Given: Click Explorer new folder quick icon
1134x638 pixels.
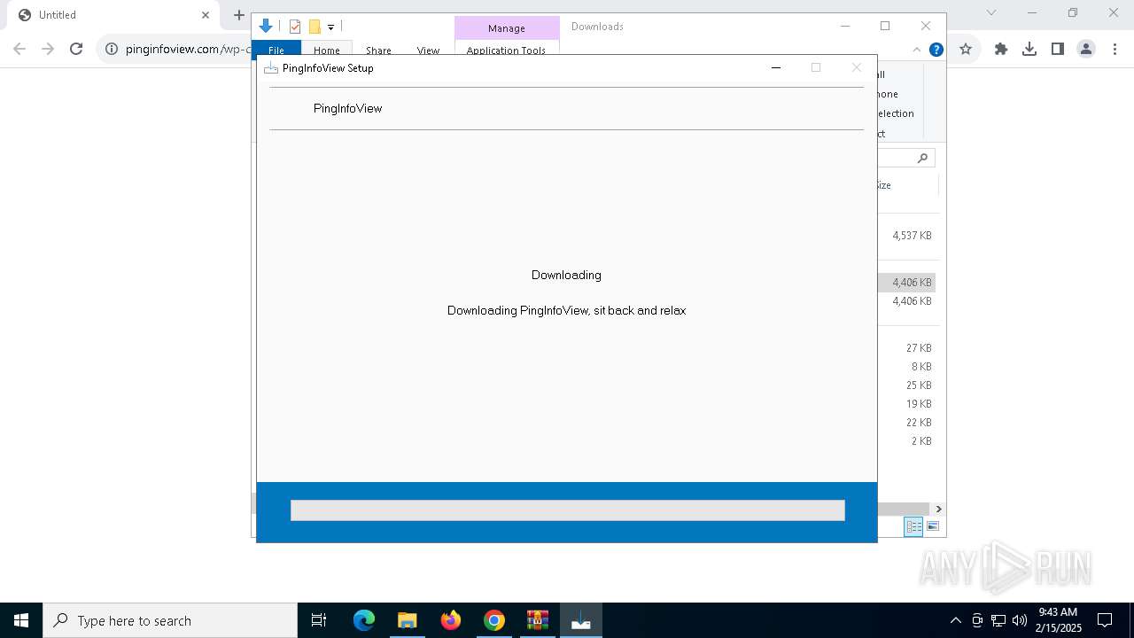Looking at the screenshot, I should pyautogui.click(x=315, y=27).
